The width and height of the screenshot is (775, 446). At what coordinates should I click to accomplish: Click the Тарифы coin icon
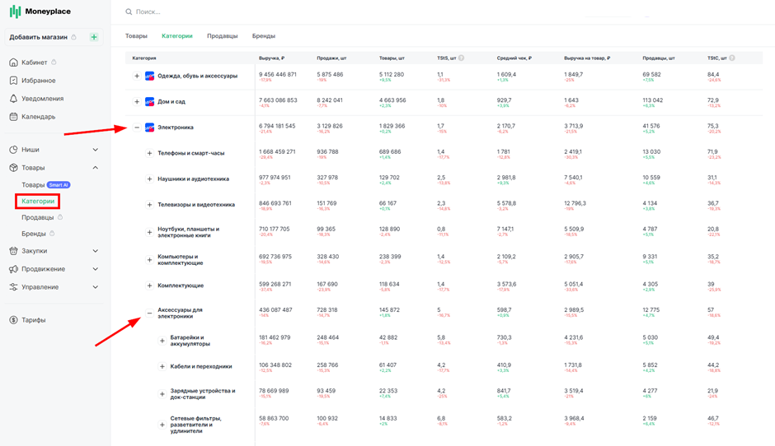[x=13, y=320]
